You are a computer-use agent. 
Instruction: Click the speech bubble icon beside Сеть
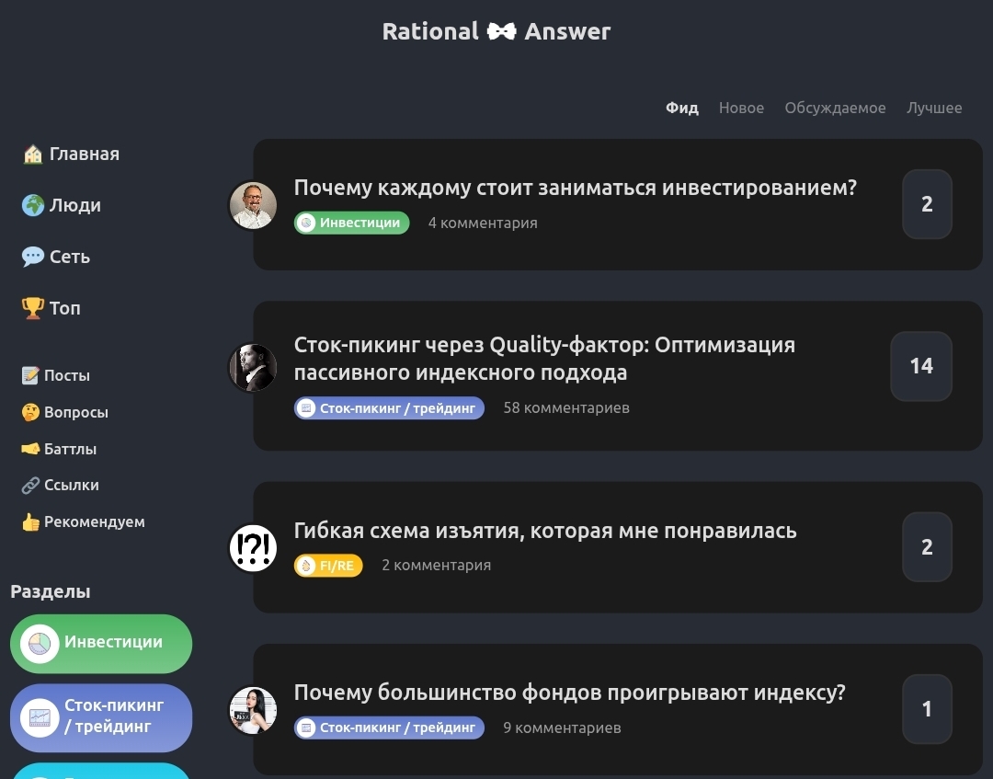33,257
